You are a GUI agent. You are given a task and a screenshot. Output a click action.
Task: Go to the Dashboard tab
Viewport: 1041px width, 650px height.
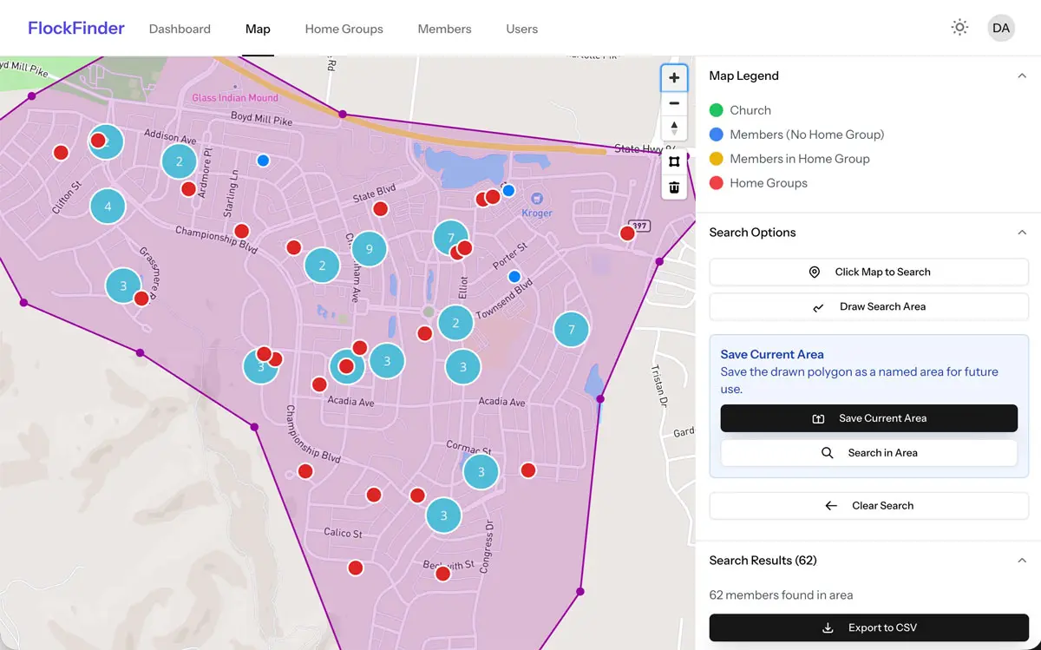point(180,29)
